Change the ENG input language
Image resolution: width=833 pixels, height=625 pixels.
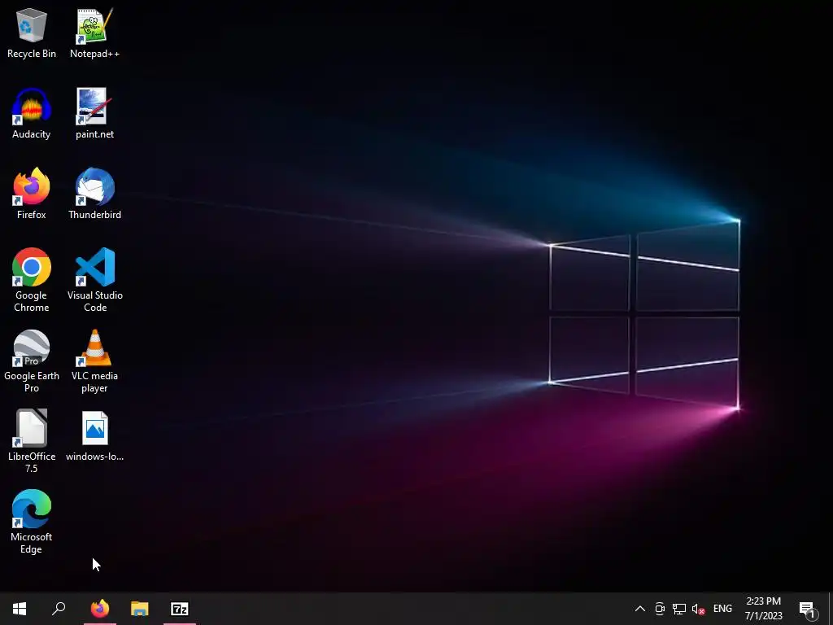point(722,609)
